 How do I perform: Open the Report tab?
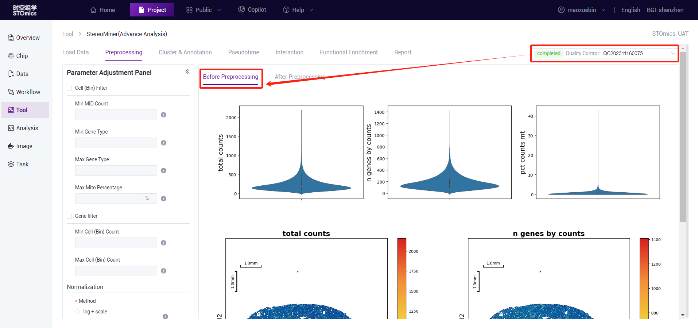click(403, 52)
